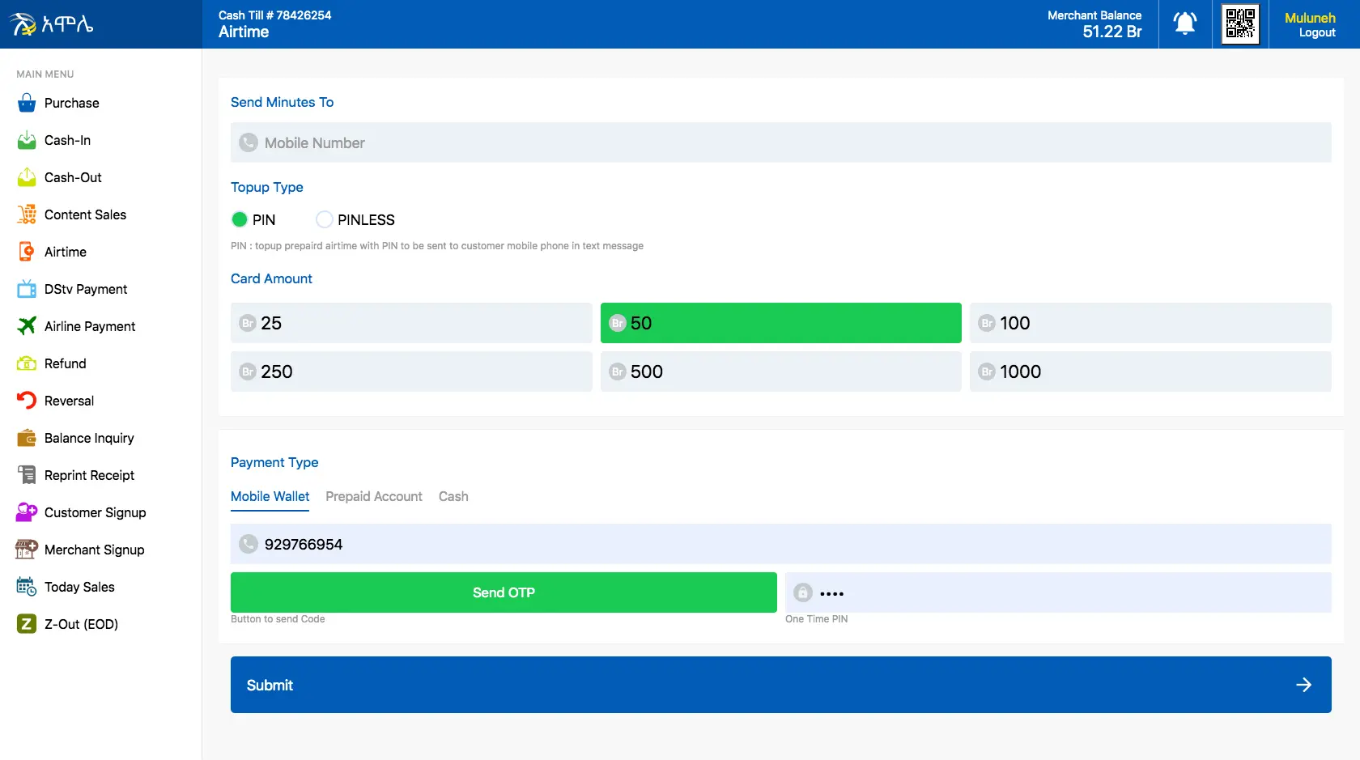Click the Cash-In icon in sidebar
Viewport: 1360px width, 760px height.
point(27,140)
